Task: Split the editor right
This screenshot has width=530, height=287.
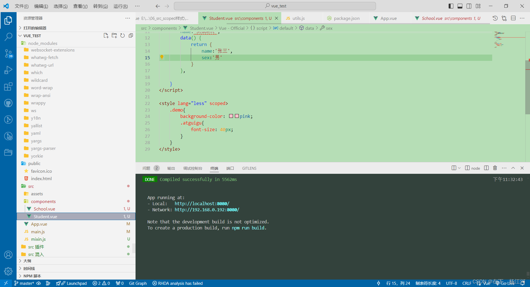Action: (x=513, y=18)
